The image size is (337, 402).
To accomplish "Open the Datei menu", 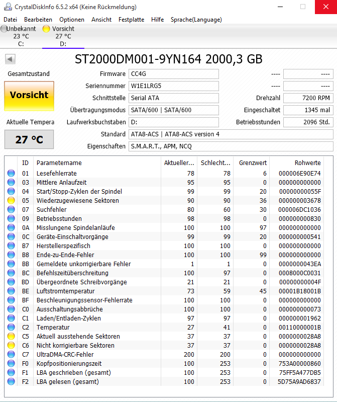I will [x=10, y=20].
